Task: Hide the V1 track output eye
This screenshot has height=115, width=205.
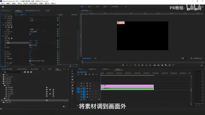Action: [90, 89]
